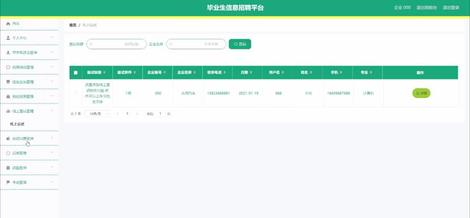Tick the checkbox on the 吉利汽车 row
470x218 pixels.
(x=75, y=93)
